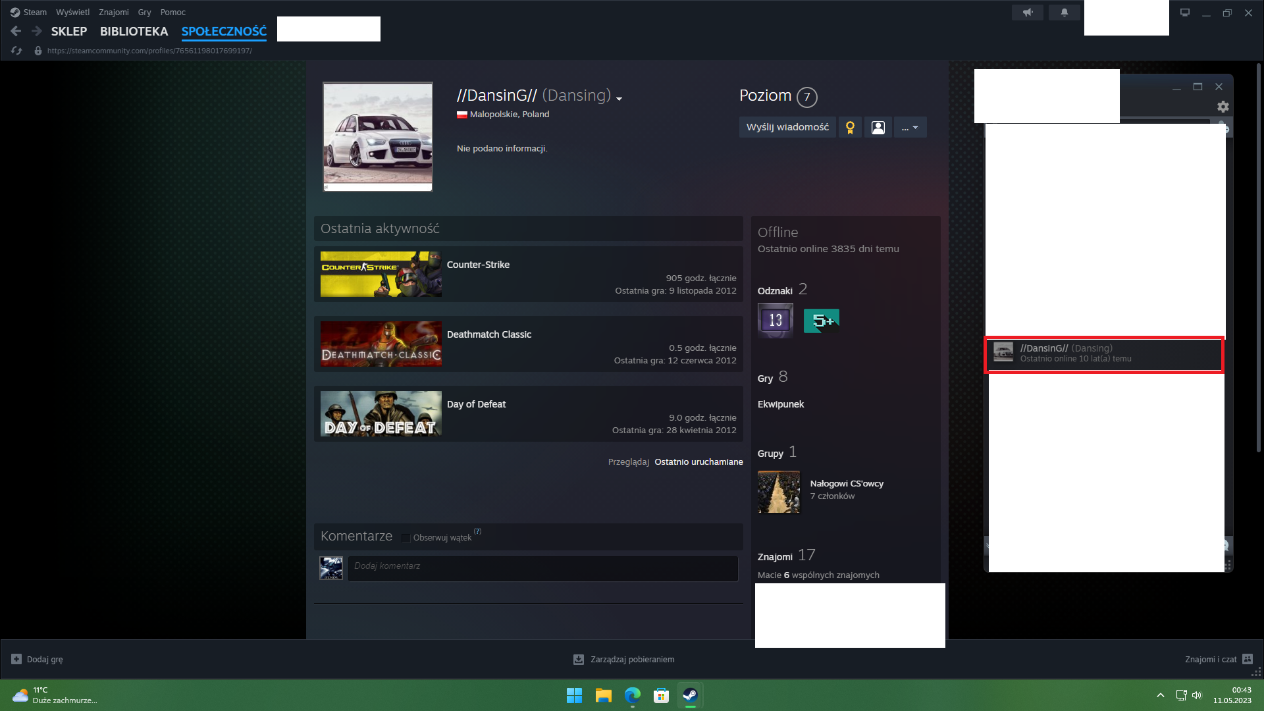Viewport: 1264px width, 711px height.
Task: Open the notifications bell icon
Action: (1064, 13)
